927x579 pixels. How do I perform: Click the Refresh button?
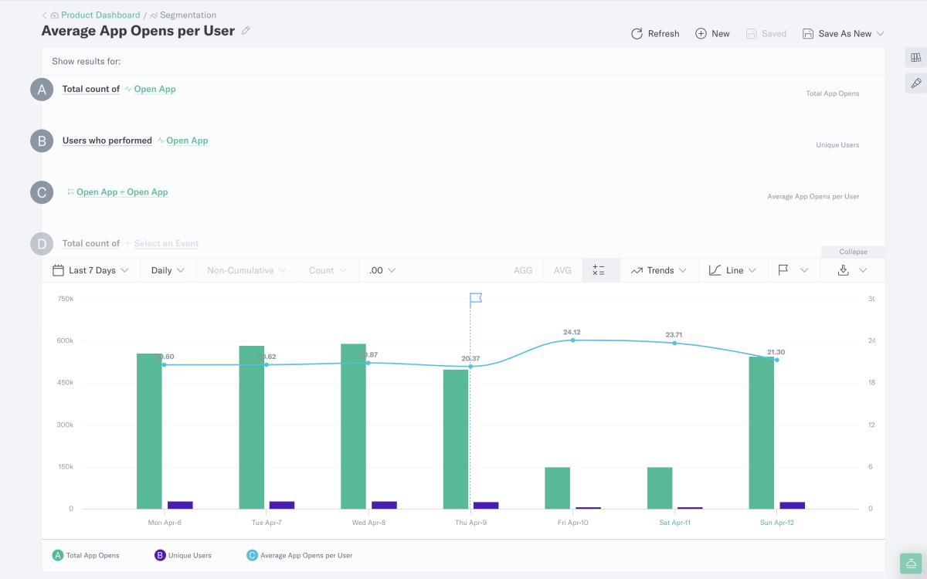click(655, 33)
